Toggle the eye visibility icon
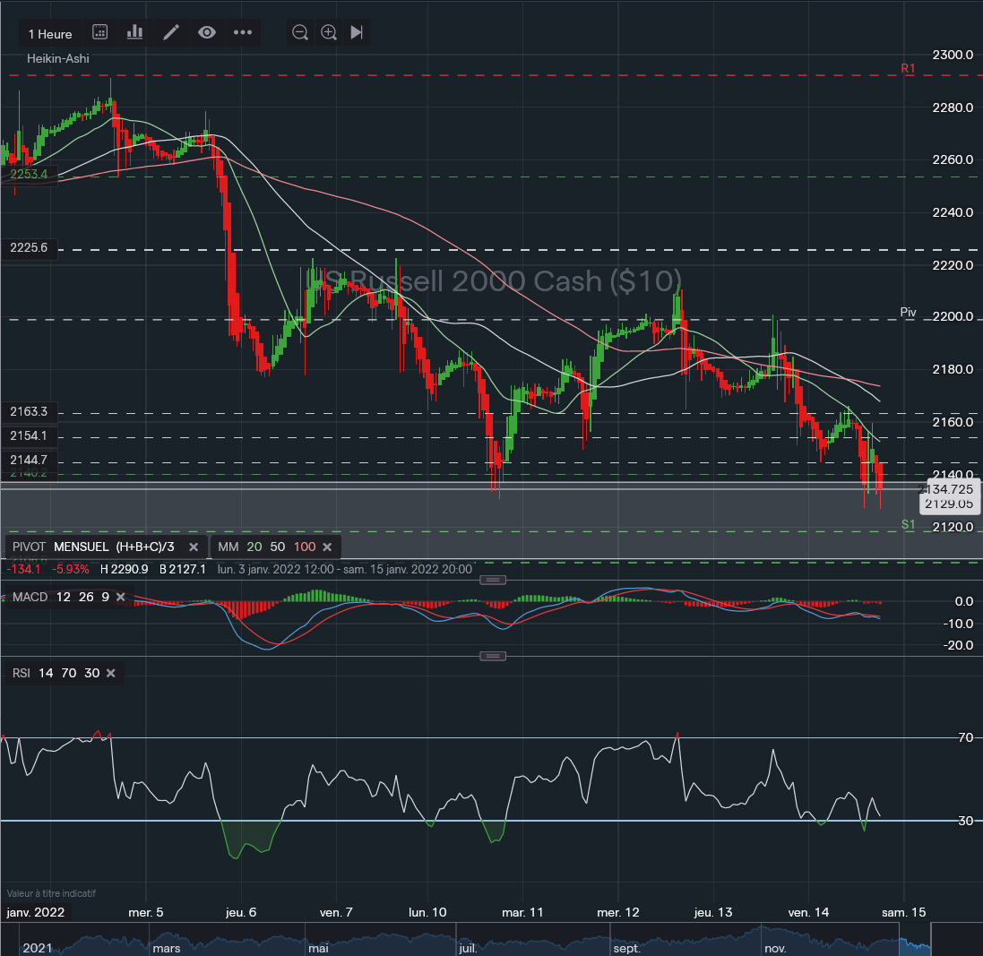The width and height of the screenshot is (983, 956). (207, 32)
